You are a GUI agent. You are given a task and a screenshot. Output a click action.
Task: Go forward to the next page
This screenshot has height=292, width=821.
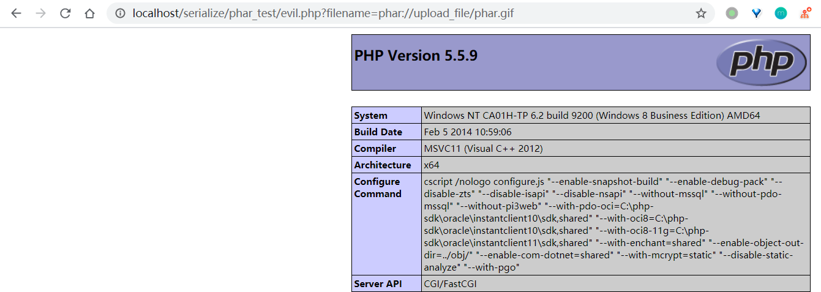pos(40,13)
